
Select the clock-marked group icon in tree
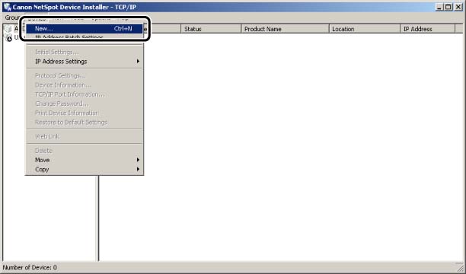click(8, 38)
